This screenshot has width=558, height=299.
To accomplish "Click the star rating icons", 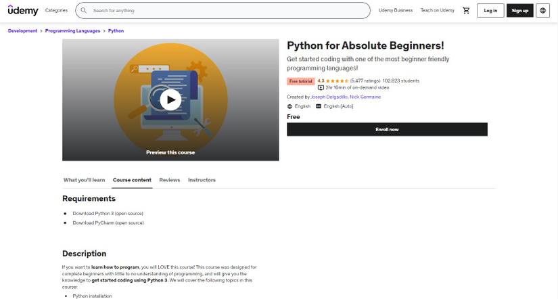I will tap(338, 80).
